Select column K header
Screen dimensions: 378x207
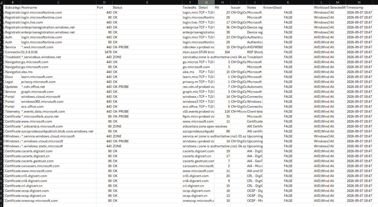click(x=288, y=3)
